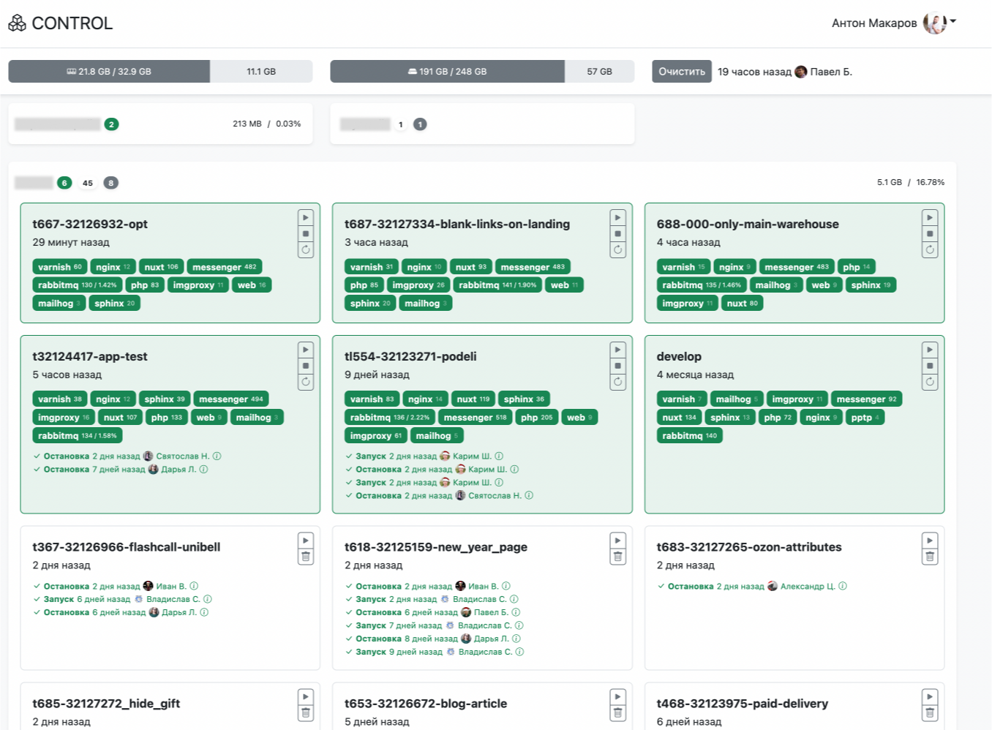Delete the t367-32126966-flashcall-unibell environment
The height and width of the screenshot is (730, 992).
click(x=306, y=557)
